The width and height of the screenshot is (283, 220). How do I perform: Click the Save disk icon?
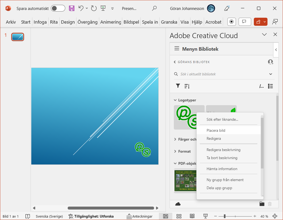point(72,8)
